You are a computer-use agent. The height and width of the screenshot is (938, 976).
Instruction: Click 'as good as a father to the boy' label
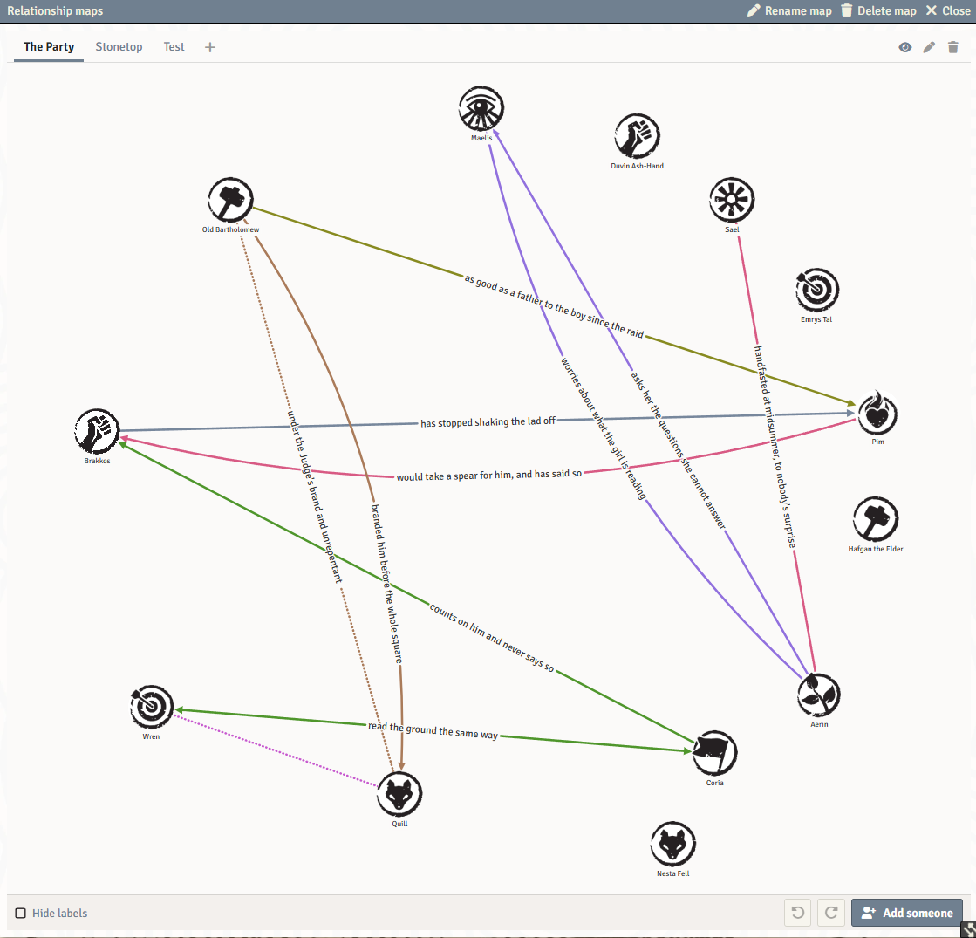click(554, 305)
